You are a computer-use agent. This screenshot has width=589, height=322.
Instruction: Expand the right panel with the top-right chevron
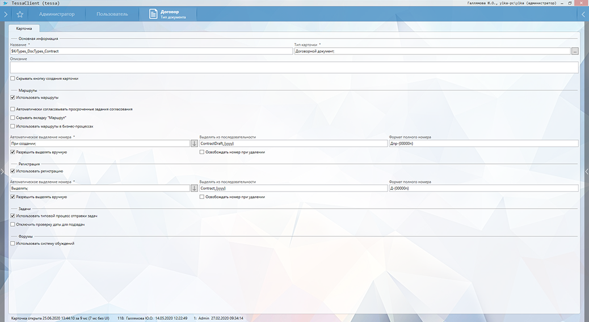click(x=584, y=14)
